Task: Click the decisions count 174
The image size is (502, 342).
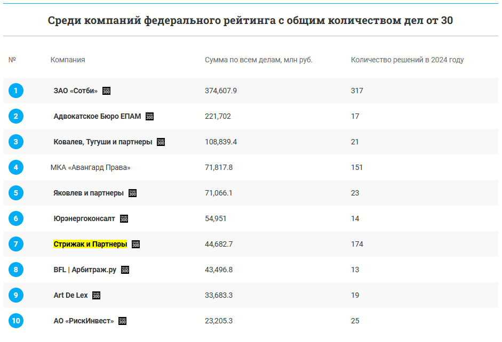Action: (357, 244)
